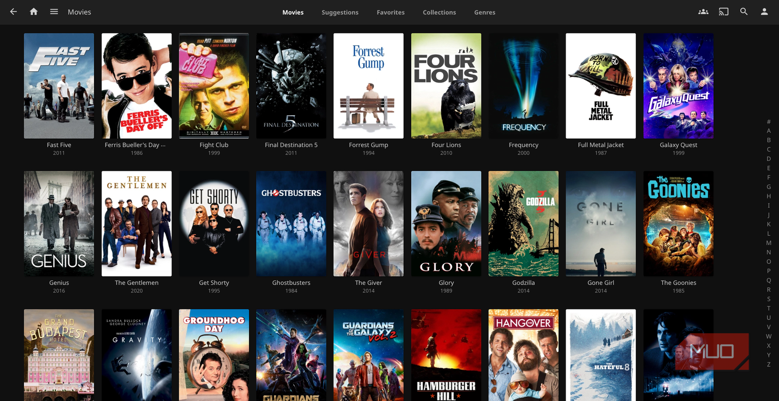Click the 'Forrest Gump' title link
Screen dimensions: 779x401
[x=369, y=145]
